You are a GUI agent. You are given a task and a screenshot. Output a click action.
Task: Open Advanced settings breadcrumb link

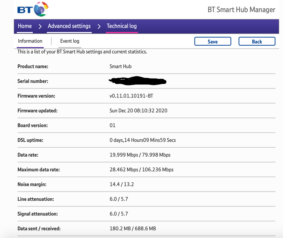[x=69, y=26]
